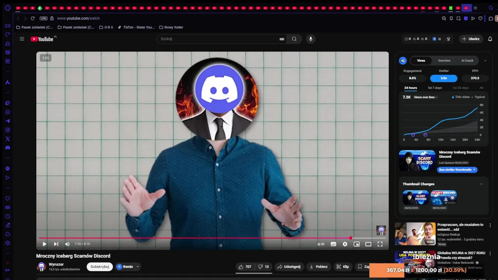Search open tabs with magnifier icon
The height and width of the screenshot is (280, 498).
coord(491,8)
